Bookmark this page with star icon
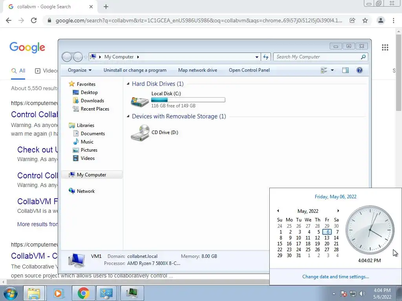 tap(365, 20)
